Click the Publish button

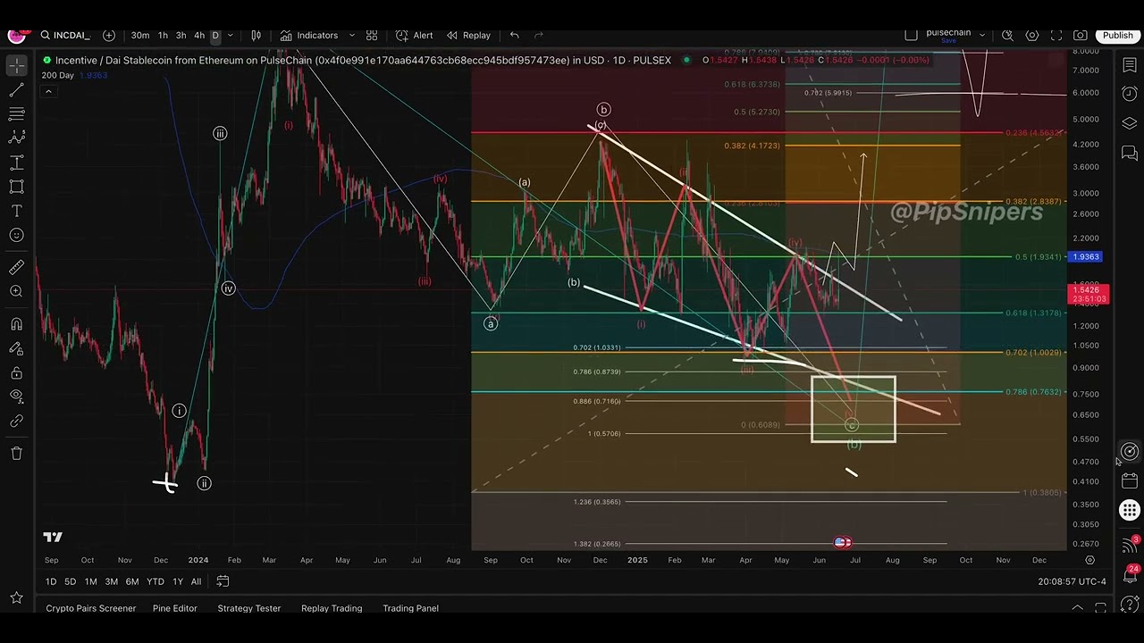pos(1118,36)
